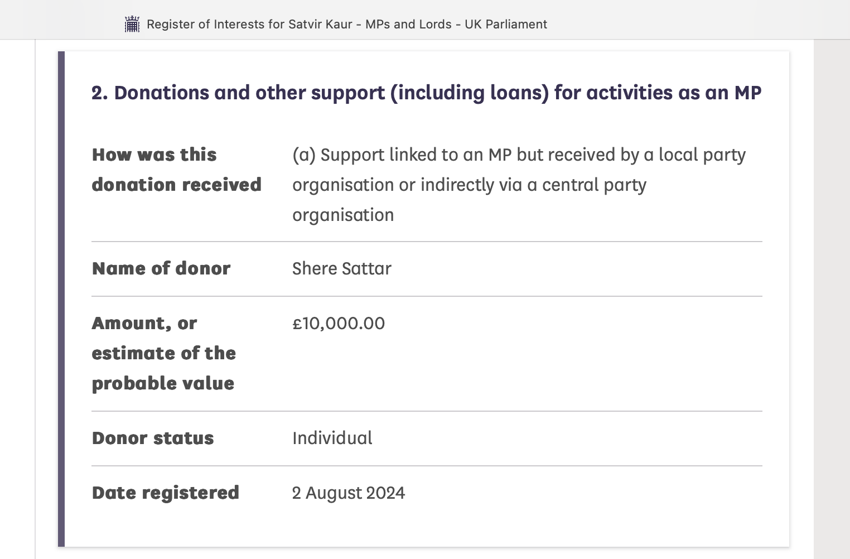Select the "Individual" donor status value
The height and width of the screenshot is (559, 850).
click(x=332, y=438)
